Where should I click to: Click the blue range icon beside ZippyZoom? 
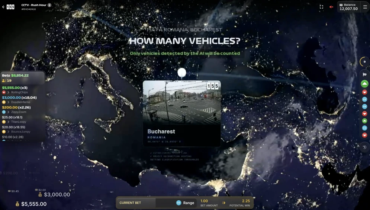pyautogui.click(x=4, y=112)
